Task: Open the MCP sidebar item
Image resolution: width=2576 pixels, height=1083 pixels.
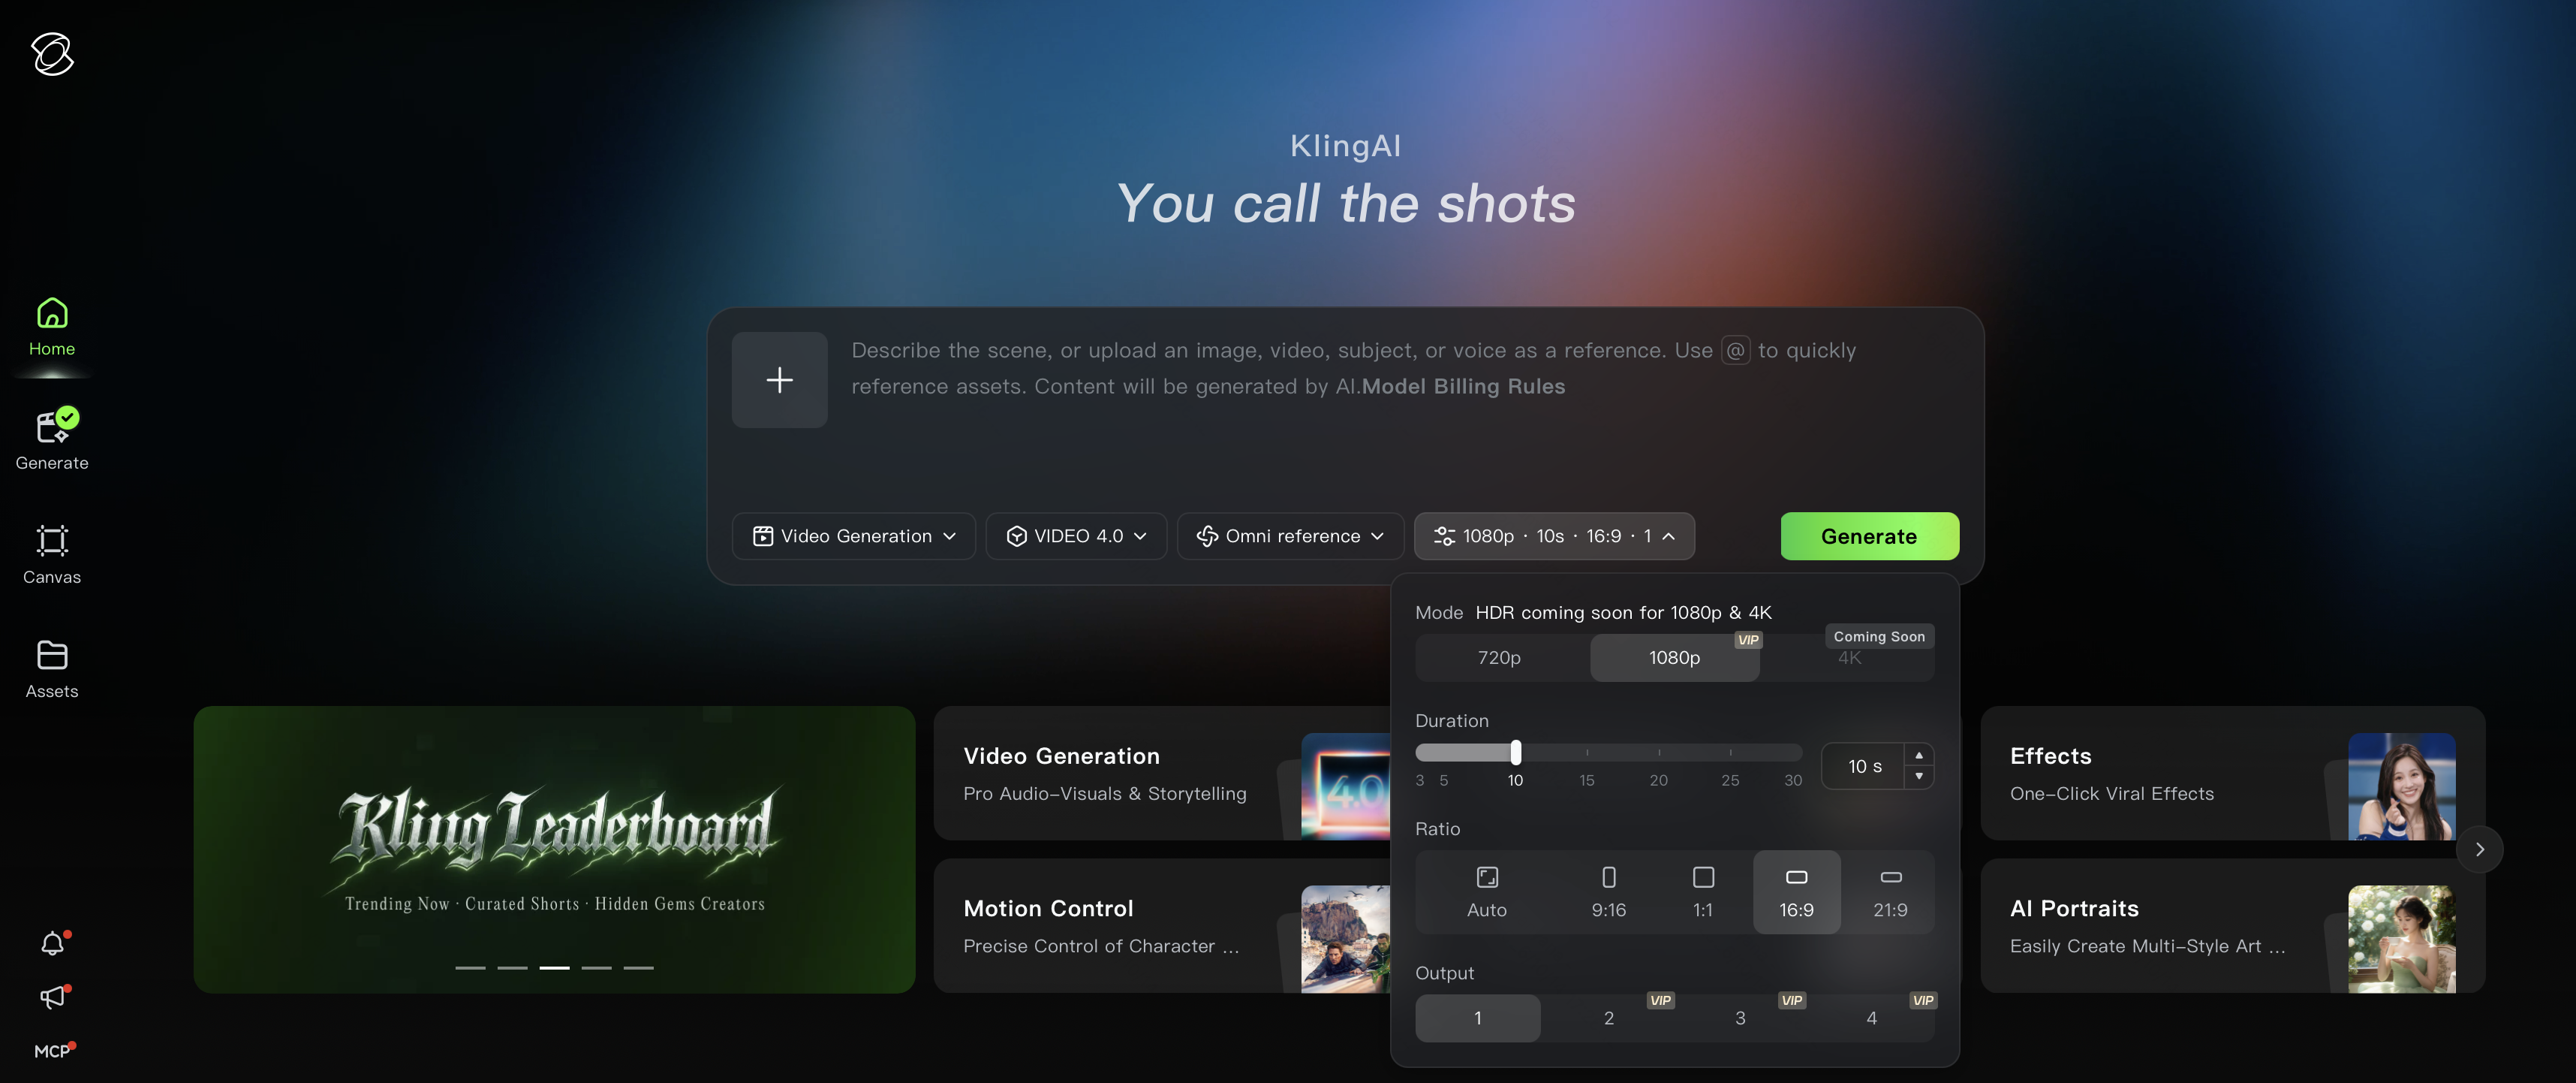Action: point(53,1051)
